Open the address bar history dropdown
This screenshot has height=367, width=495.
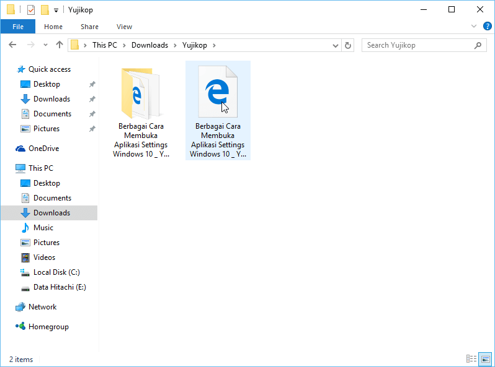[335, 46]
